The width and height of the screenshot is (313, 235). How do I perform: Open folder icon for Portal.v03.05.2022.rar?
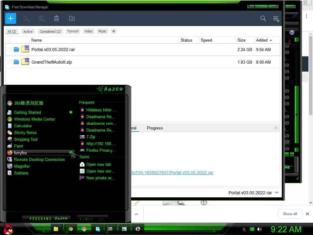17,49
